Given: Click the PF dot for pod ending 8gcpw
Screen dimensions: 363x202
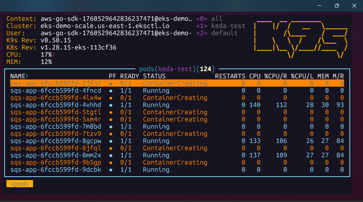Looking at the screenshot, I should (111, 141).
